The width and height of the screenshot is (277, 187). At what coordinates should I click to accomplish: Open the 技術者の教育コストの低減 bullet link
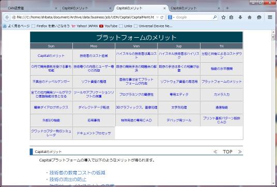[78, 173]
